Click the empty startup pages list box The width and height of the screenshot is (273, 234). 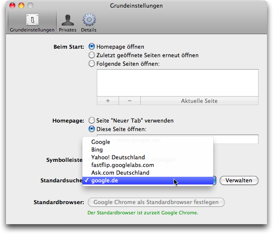click(x=177, y=83)
